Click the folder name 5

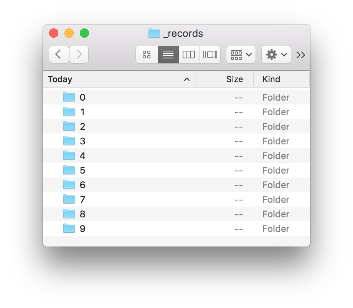pyautogui.click(x=82, y=171)
